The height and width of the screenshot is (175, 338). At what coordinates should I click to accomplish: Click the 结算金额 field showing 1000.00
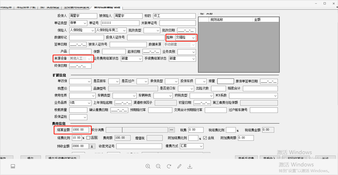click(80, 129)
